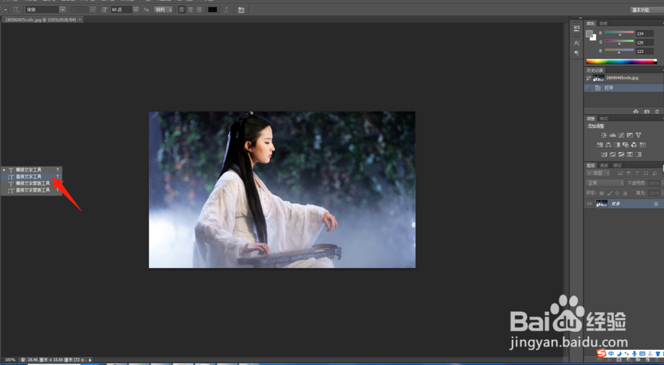Viewport: 664px width, 365px height.
Task: Add a Vibrance adjustment
Action: (x=639, y=135)
